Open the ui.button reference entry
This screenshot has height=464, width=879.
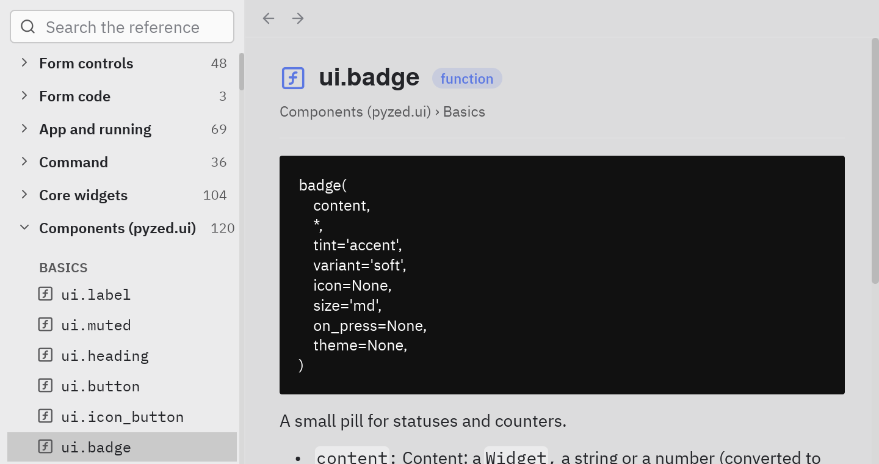tap(122, 386)
